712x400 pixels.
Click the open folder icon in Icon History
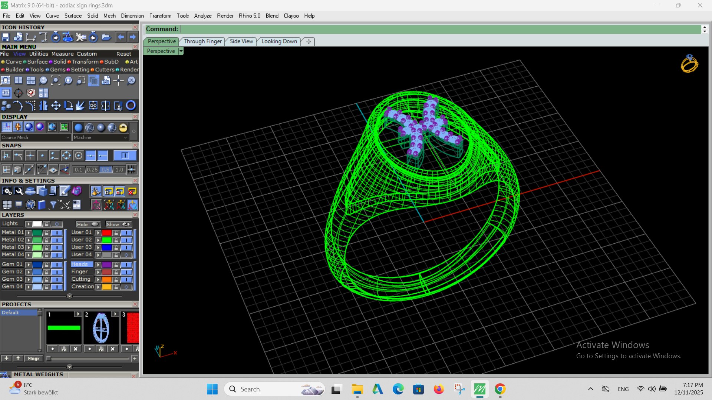pyautogui.click(x=106, y=37)
